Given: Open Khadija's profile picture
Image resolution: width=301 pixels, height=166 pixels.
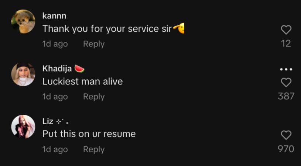Looking at the screenshot, I should (23, 74).
